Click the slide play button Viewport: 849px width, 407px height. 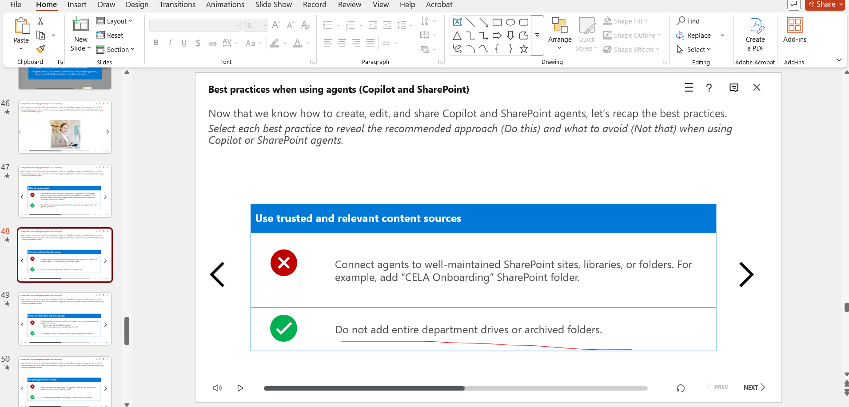[x=240, y=388]
